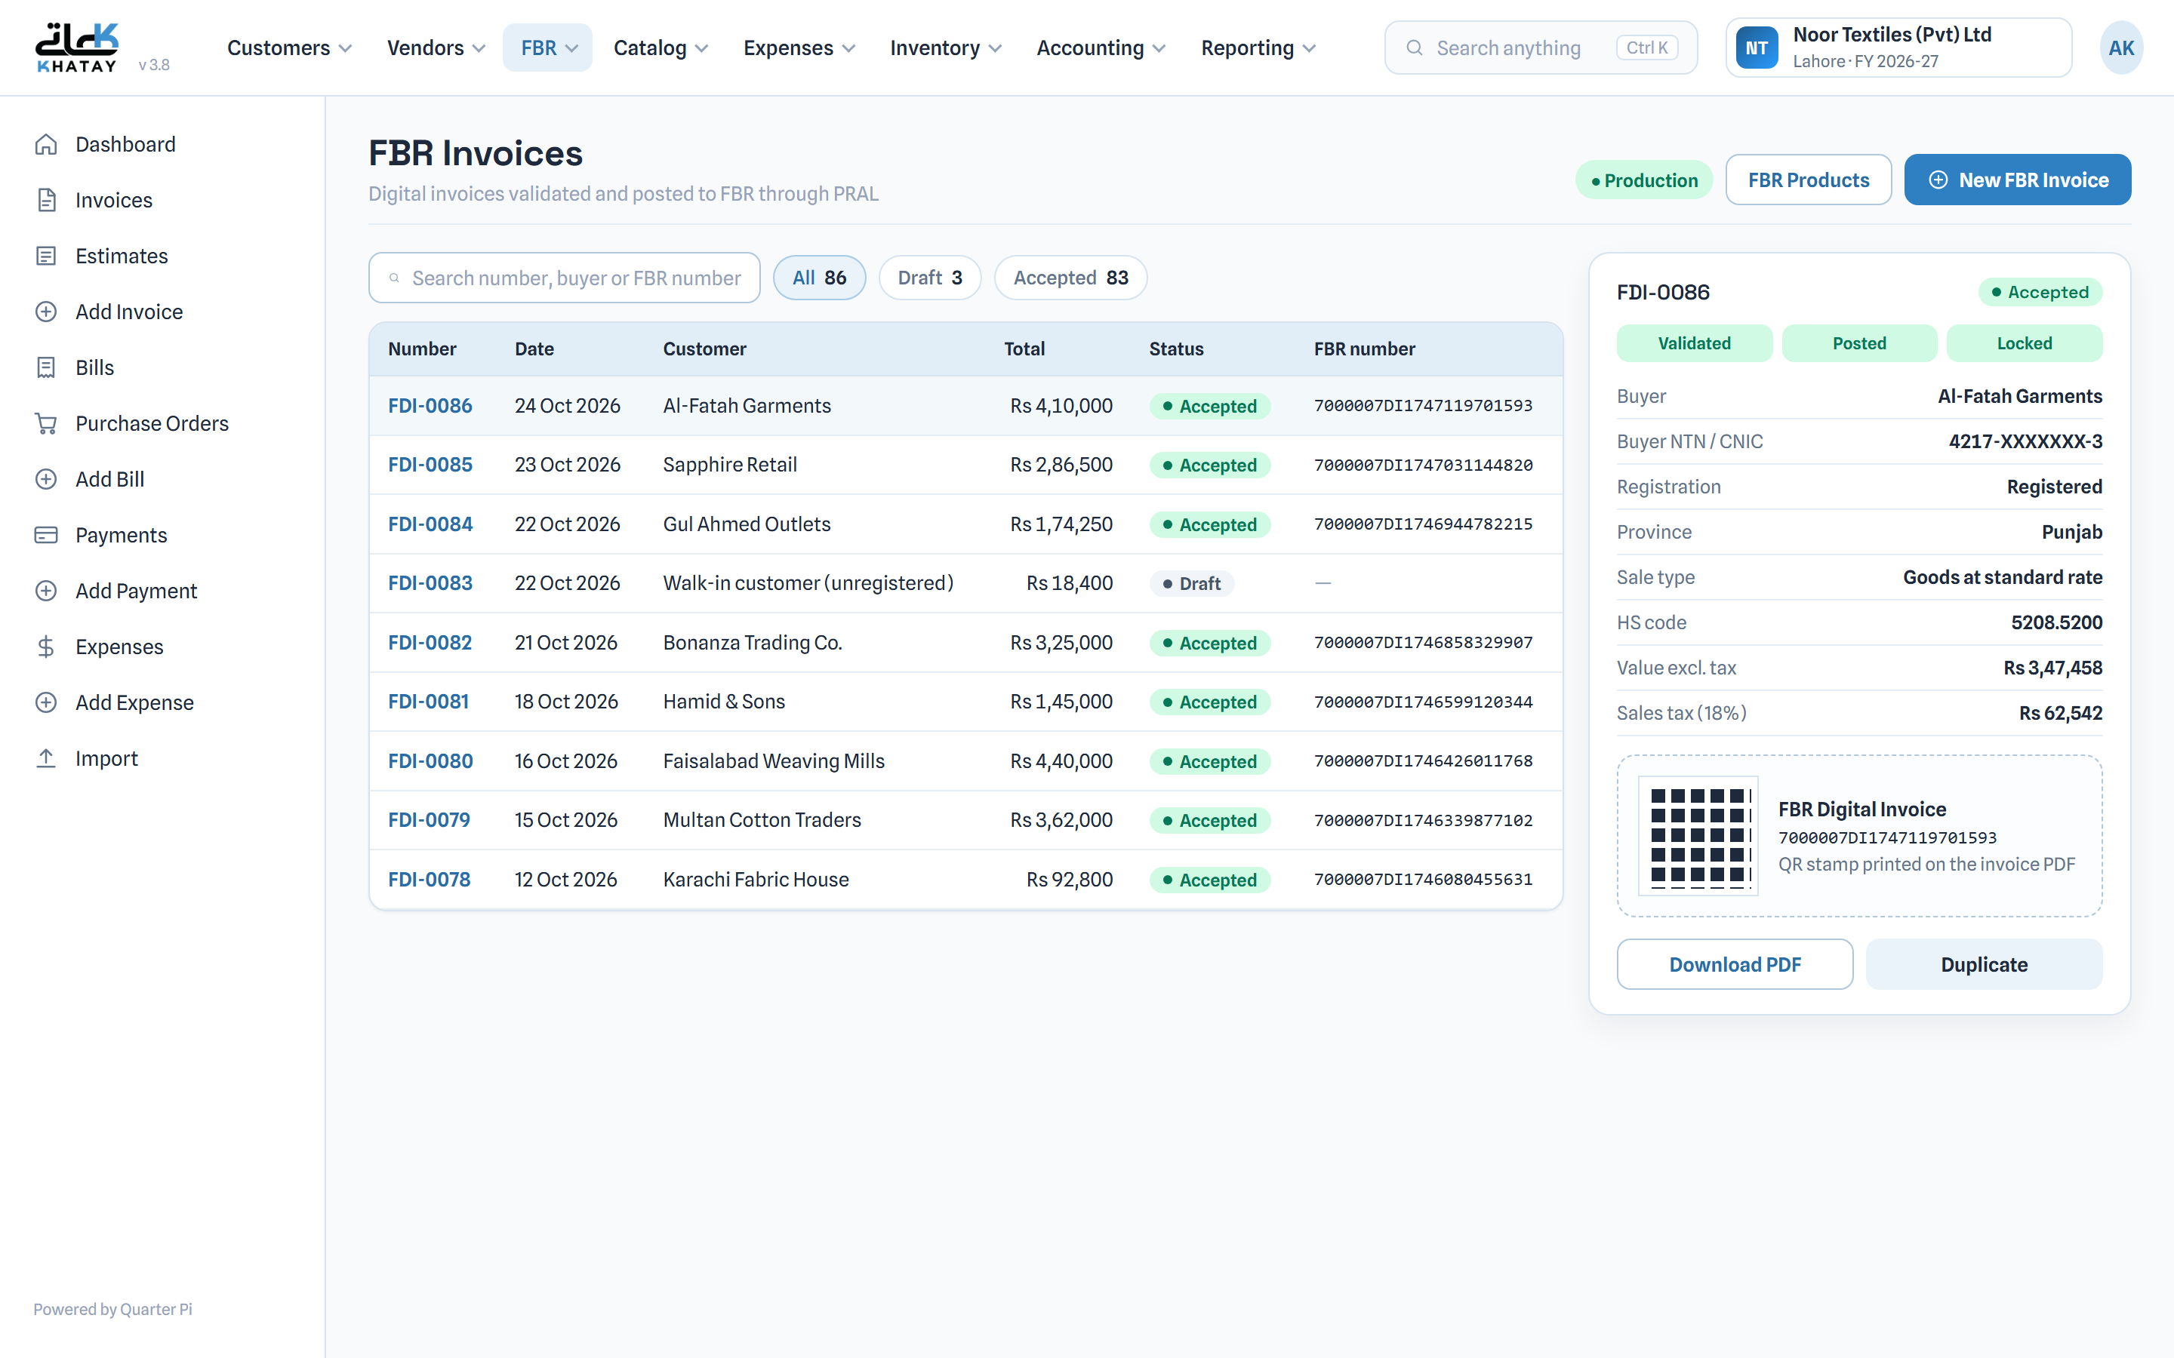Expand the Customers menu
Screen dimensions: 2174x1358
289,48
